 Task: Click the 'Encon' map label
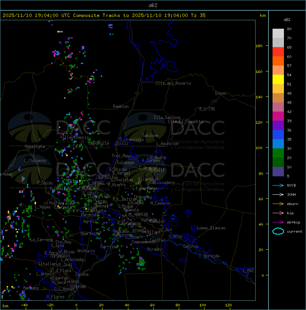221,93
